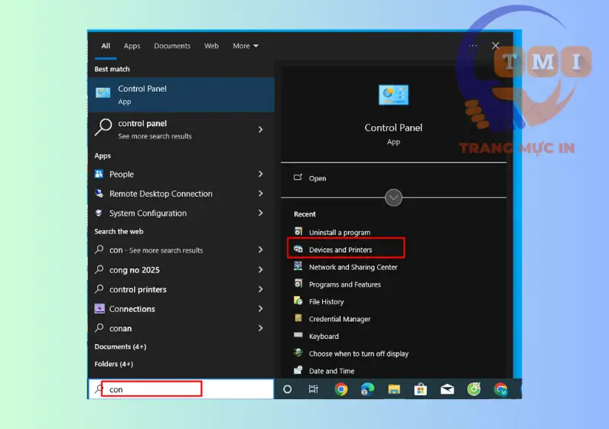This screenshot has height=429, width=609.
Task: Select the Web search tab
Action: click(x=211, y=46)
